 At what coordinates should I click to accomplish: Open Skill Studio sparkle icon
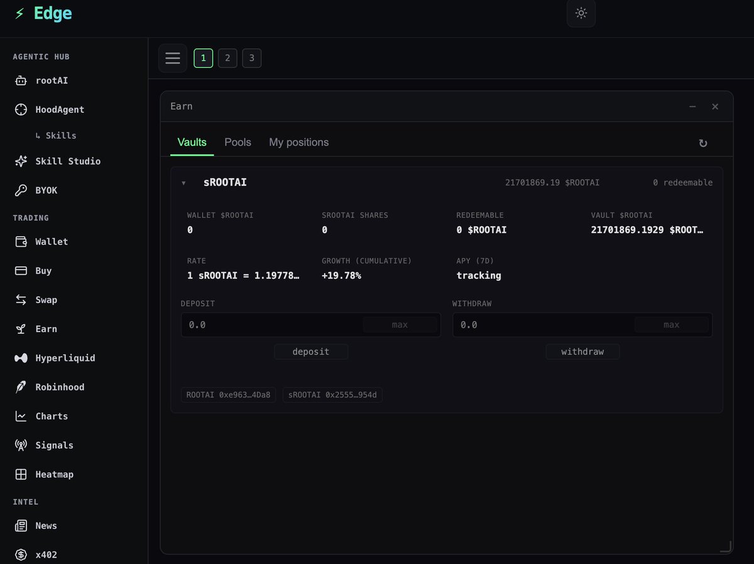click(x=21, y=162)
